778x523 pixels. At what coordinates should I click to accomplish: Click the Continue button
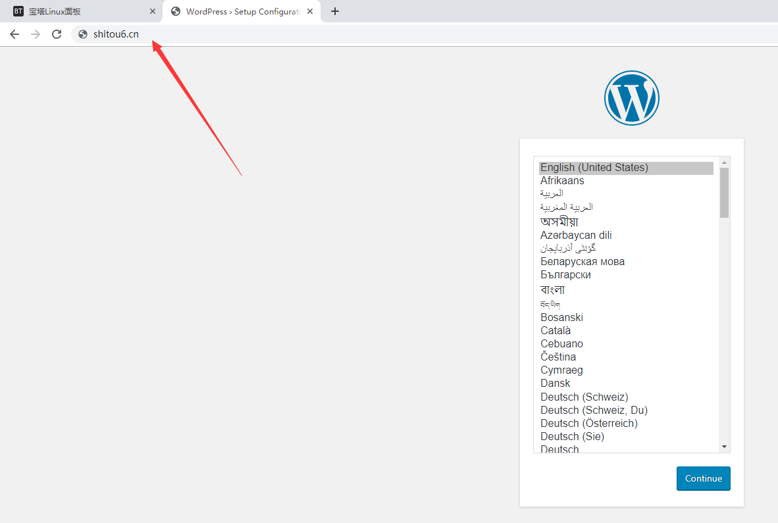coord(703,478)
